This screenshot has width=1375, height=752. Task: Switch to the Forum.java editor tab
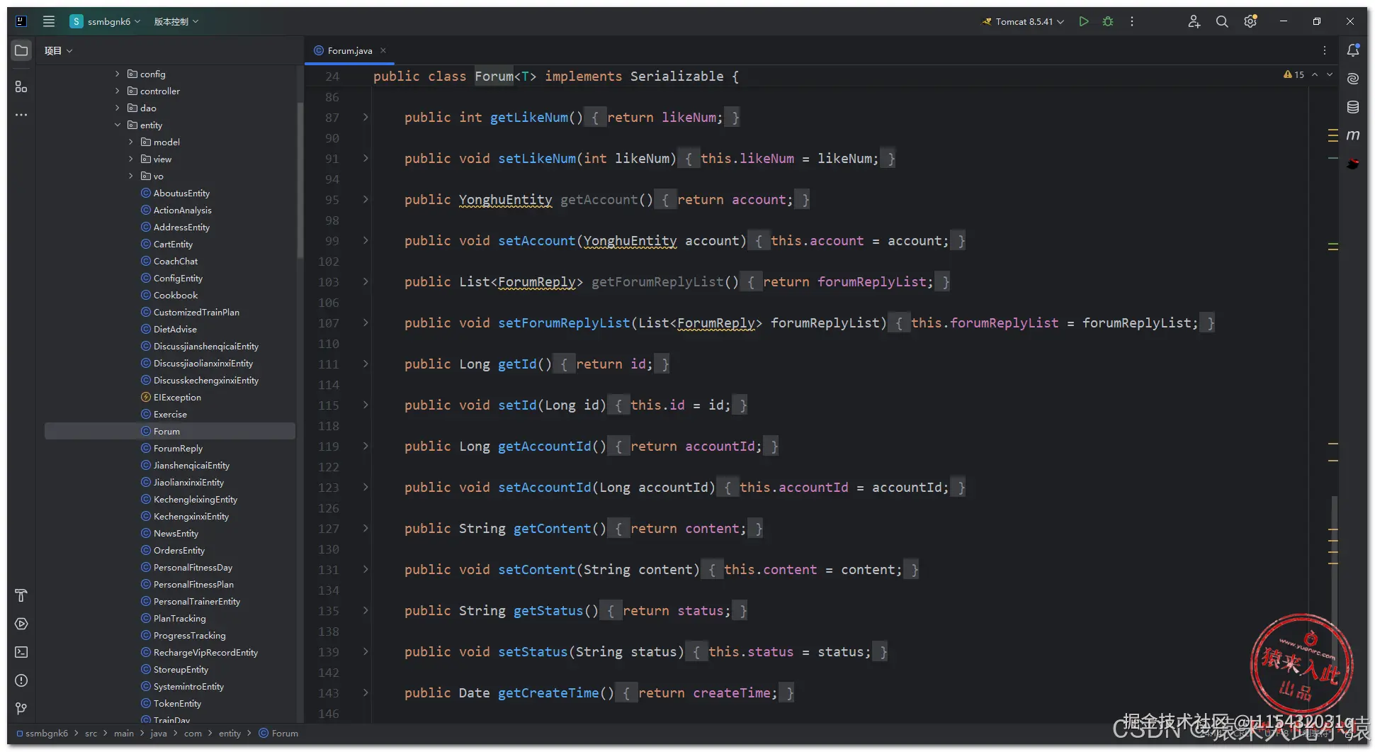(349, 50)
